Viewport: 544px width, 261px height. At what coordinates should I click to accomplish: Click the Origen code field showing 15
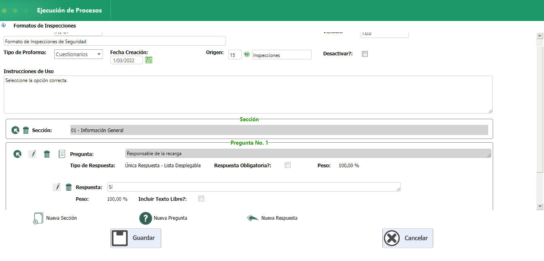pyautogui.click(x=235, y=55)
